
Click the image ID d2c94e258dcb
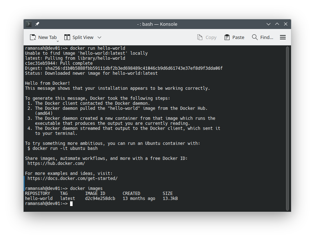pyautogui.click(x=100, y=199)
